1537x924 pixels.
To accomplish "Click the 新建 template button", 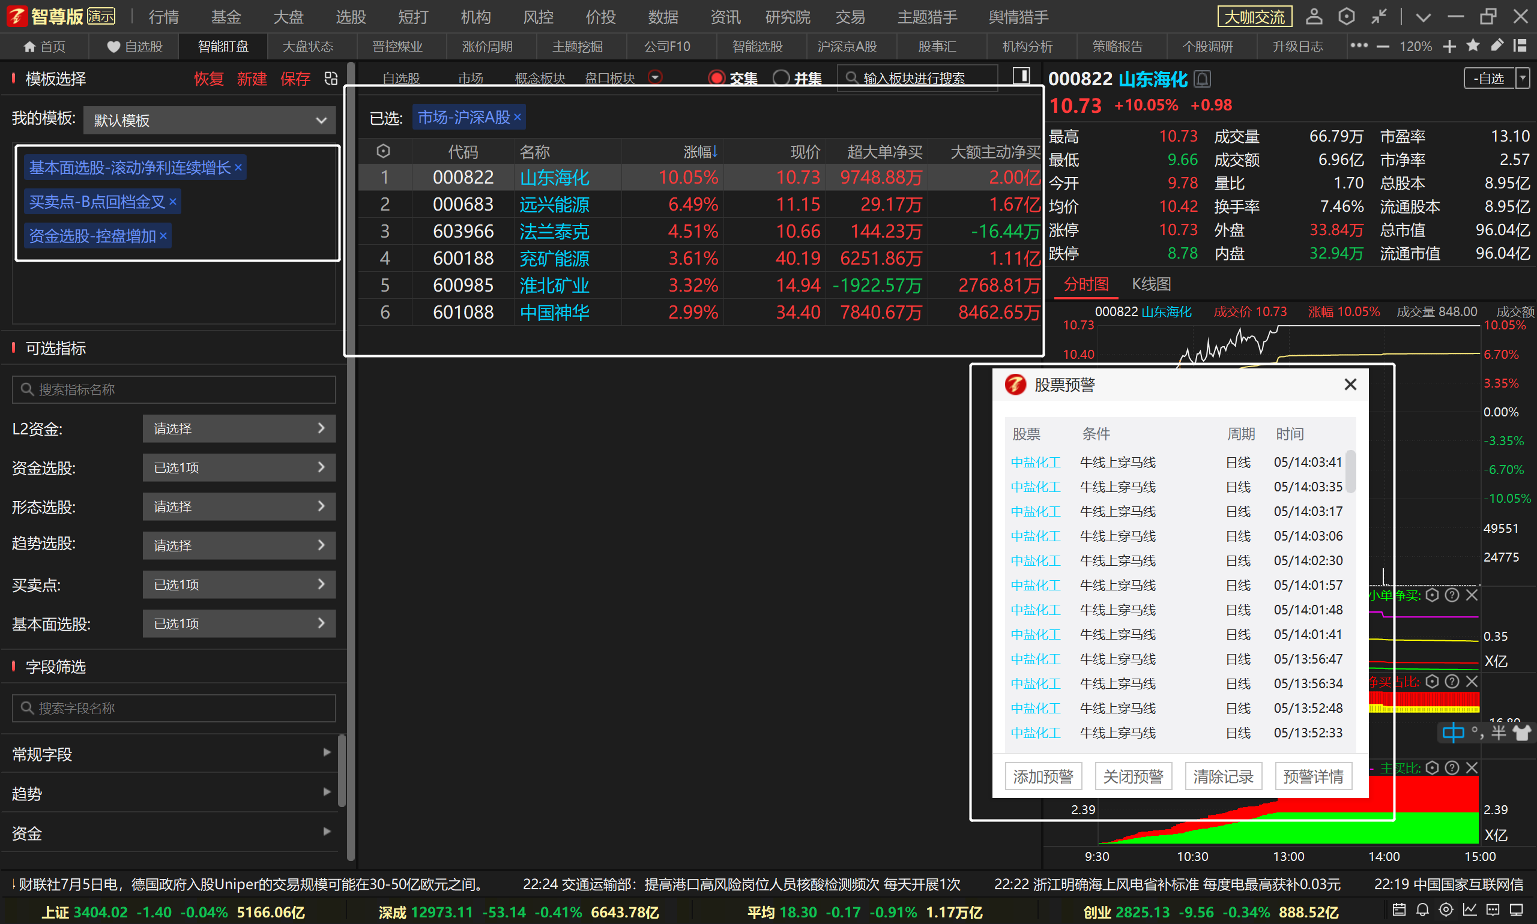I will [252, 79].
